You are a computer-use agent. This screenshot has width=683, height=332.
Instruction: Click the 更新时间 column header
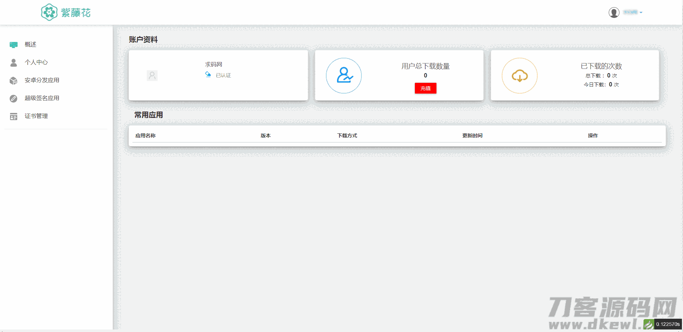[x=472, y=136]
